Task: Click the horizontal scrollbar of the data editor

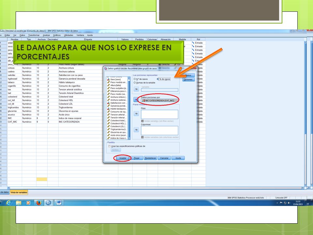Action: (156, 188)
